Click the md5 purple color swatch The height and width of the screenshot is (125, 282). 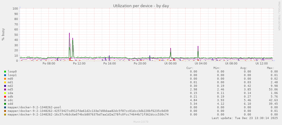coord(5,89)
